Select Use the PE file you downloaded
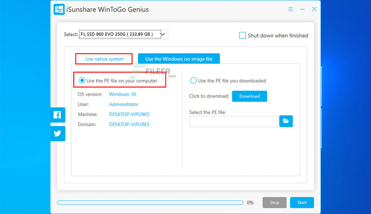Screen dimensions: 371x214 [x=193, y=80]
